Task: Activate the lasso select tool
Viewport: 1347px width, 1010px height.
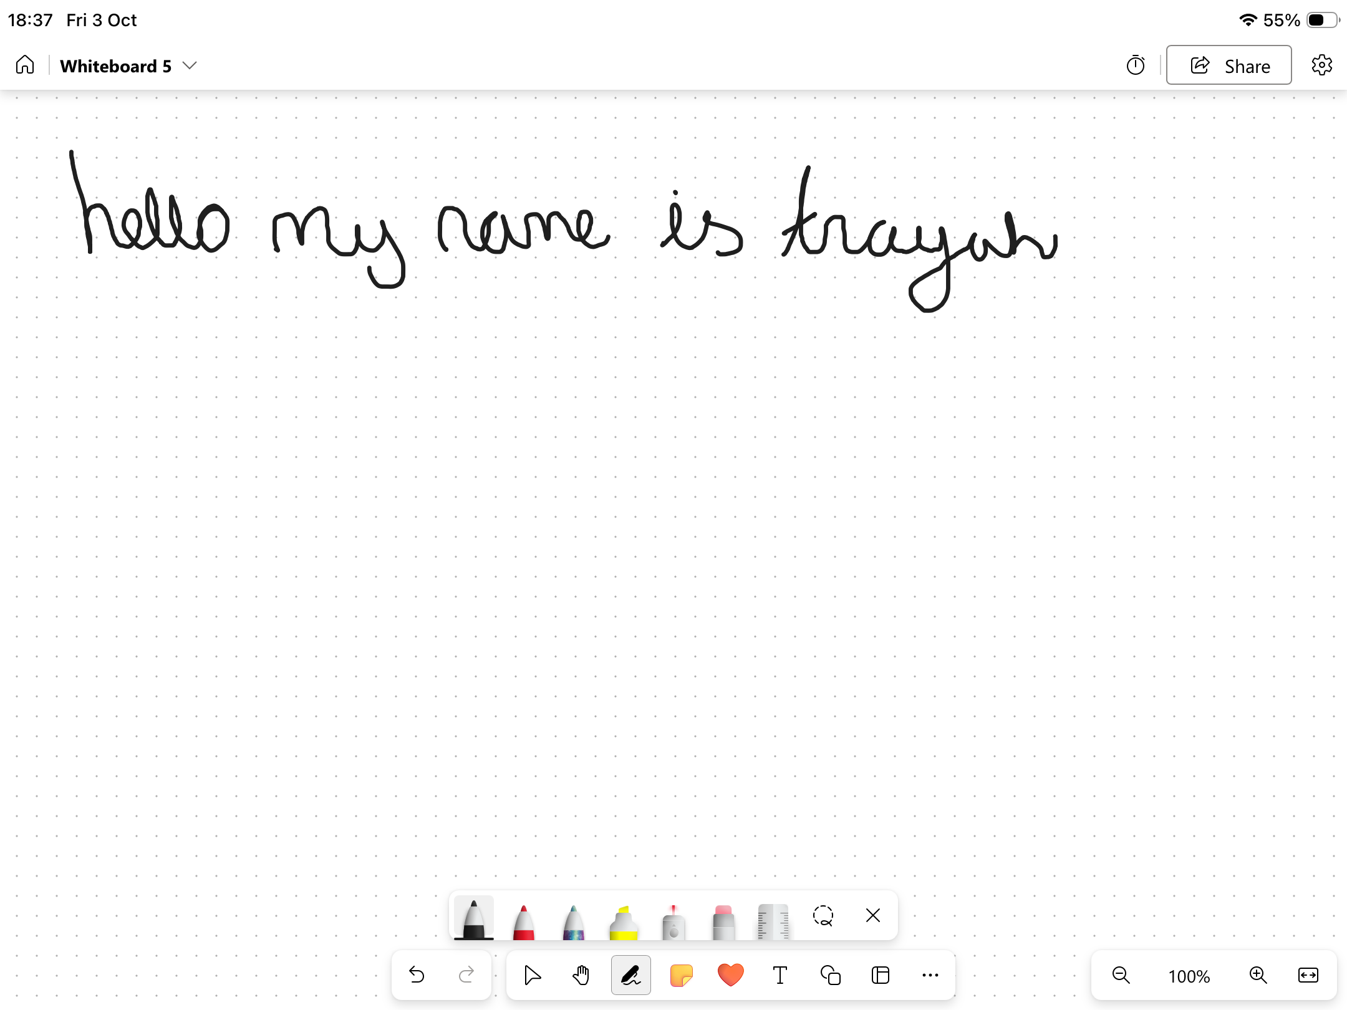Action: click(823, 915)
